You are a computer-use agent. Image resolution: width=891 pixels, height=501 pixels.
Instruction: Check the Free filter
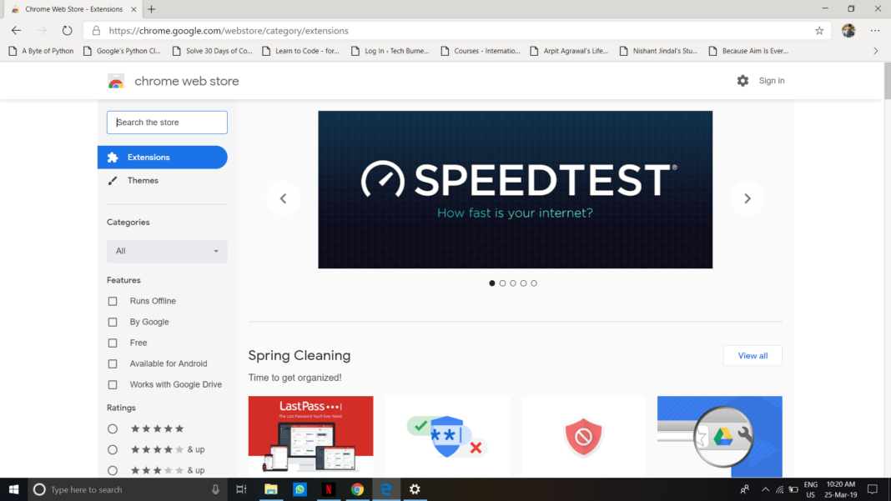[113, 343]
